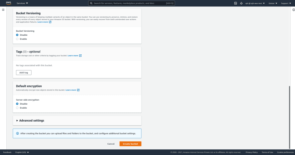Image resolution: width=295 pixels, height=155 pixels.
Task: Focus the top services search field
Action: point(131,3)
